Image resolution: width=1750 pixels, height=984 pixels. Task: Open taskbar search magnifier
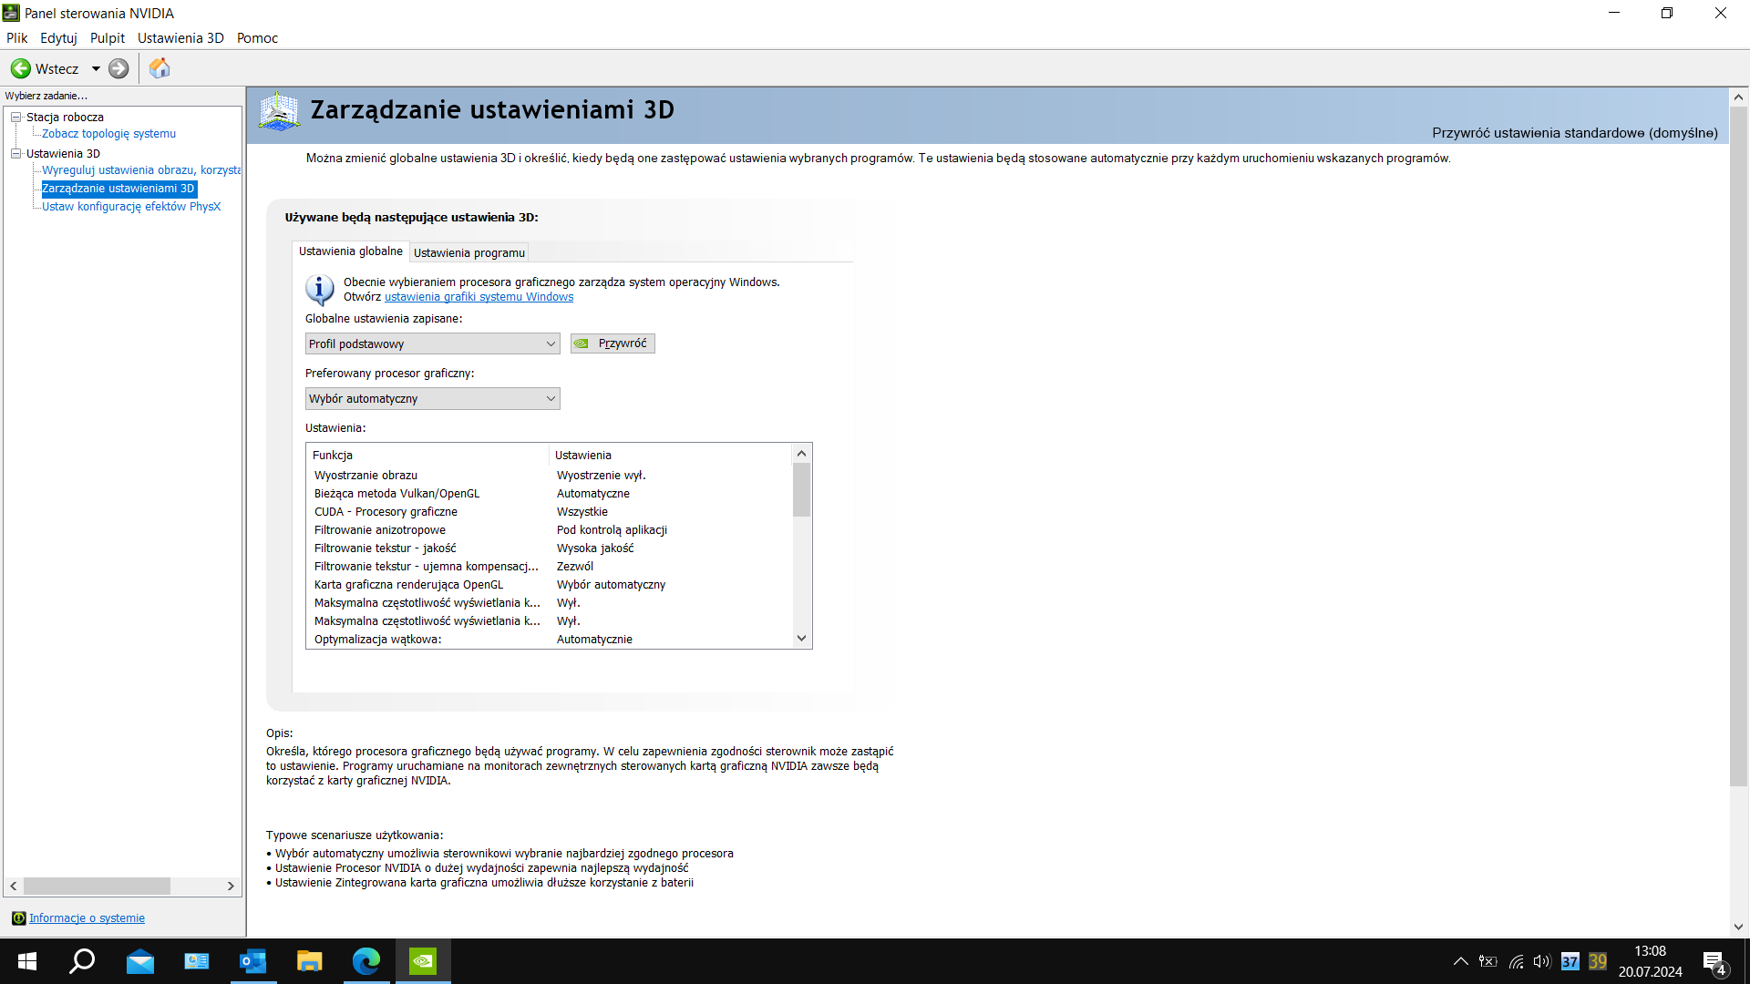coord(83,961)
